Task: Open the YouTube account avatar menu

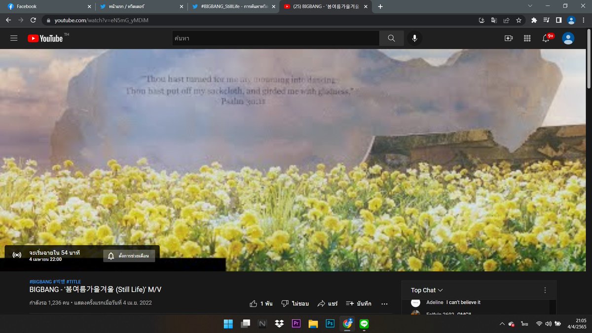Action: point(568,38)
